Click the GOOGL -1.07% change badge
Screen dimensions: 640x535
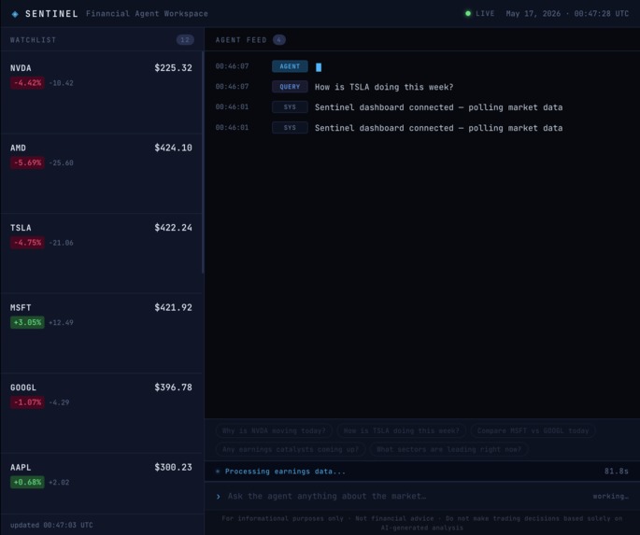[27, 402]
